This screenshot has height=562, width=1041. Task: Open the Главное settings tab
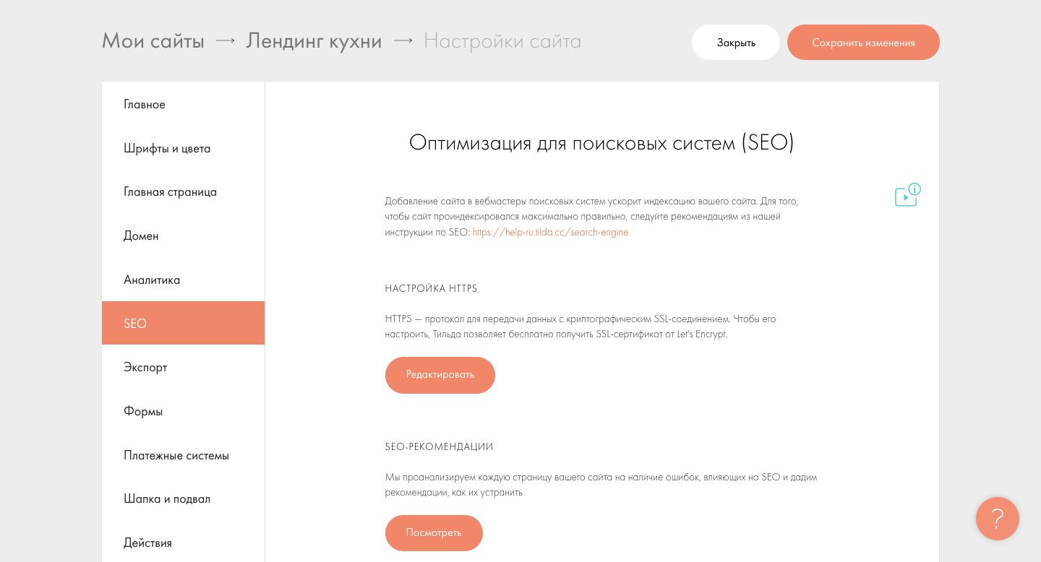click(145, 105)
